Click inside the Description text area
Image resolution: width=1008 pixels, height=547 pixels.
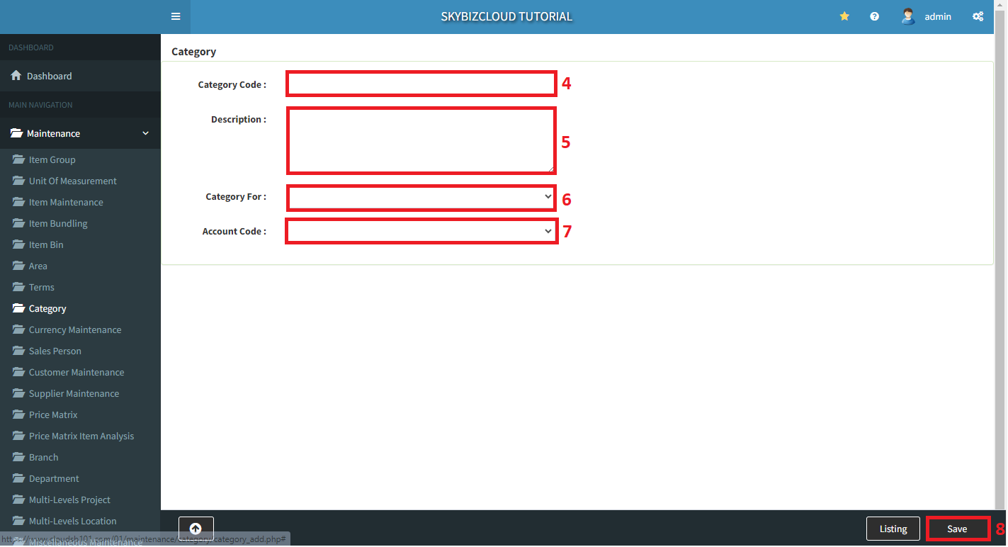click(421, 140)
